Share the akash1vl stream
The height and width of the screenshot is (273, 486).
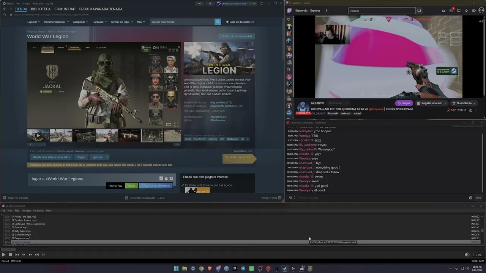pyautogui.click(x=471, y=110)
